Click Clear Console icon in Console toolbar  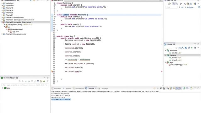167,89
